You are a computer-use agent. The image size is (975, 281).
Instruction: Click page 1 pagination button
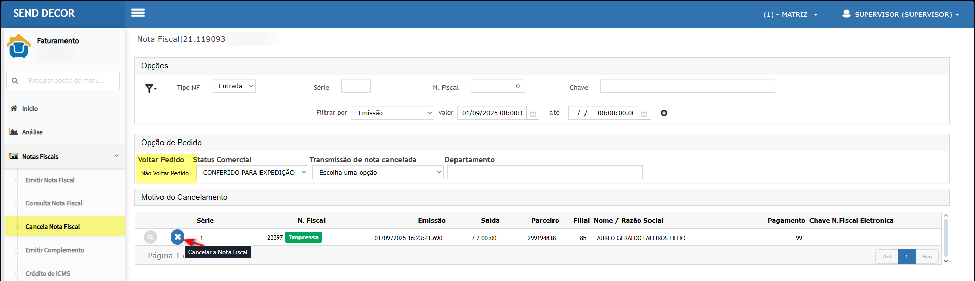click(906, 257)
